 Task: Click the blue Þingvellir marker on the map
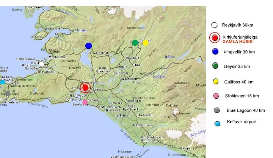pyautogui.click(x=89, y=46)
